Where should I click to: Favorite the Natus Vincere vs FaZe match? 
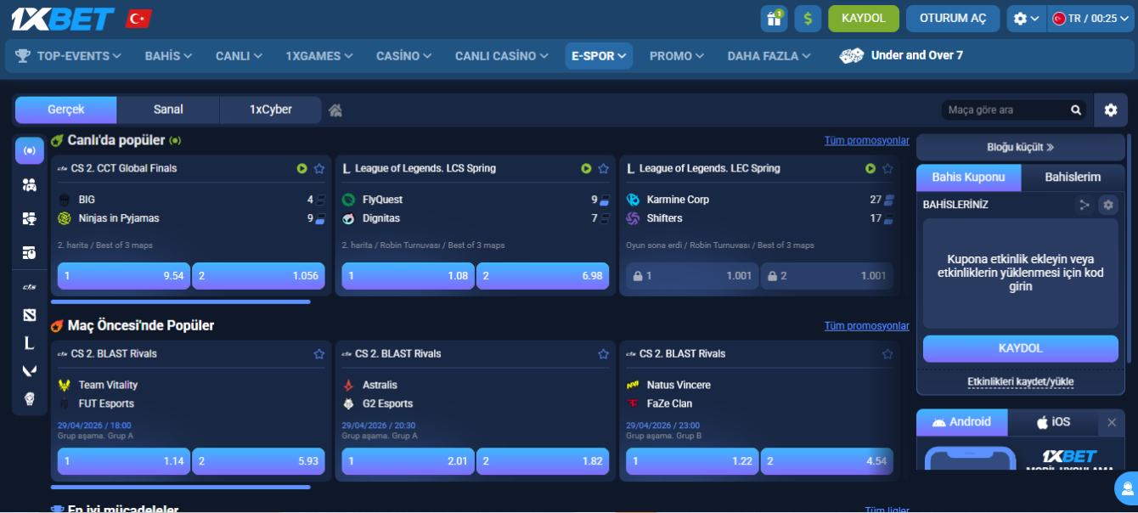pos(887,353)
